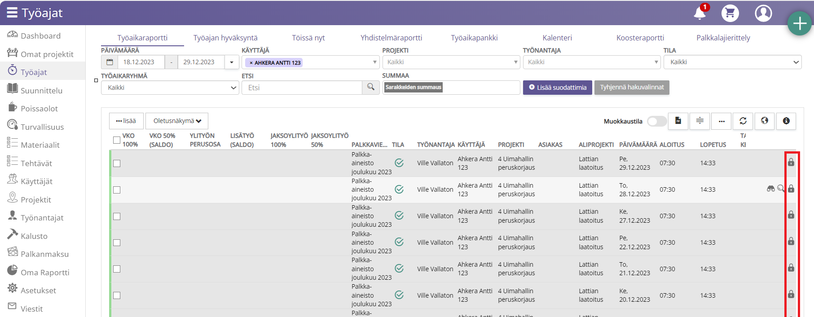This screenshot has width=814, height=317.
Task: Open the date range preset dropdown arrow
Action: (x=232, y=62)
